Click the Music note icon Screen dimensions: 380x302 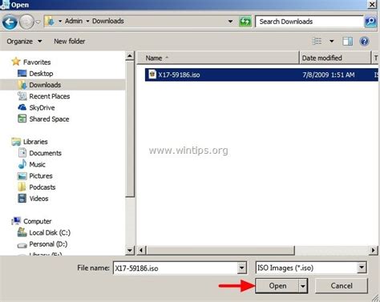[22, 164]
